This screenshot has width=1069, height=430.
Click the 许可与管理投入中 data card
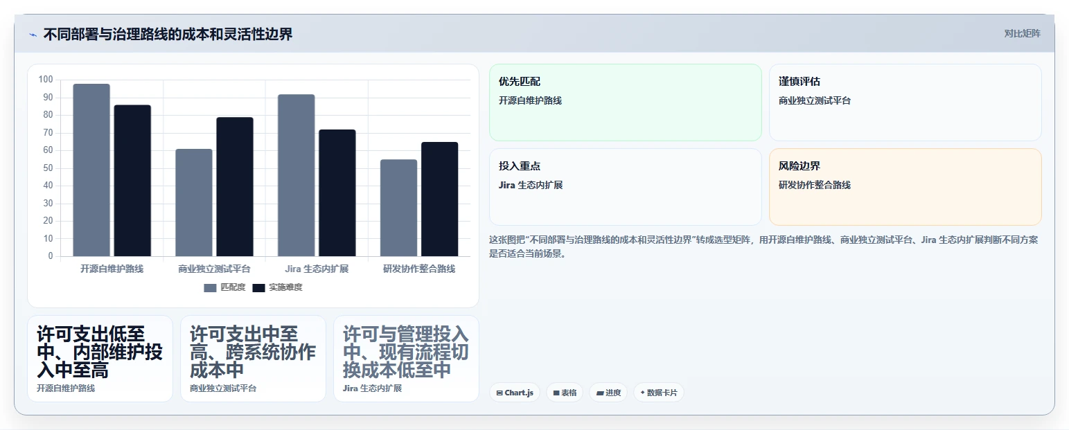coord(406,359)
